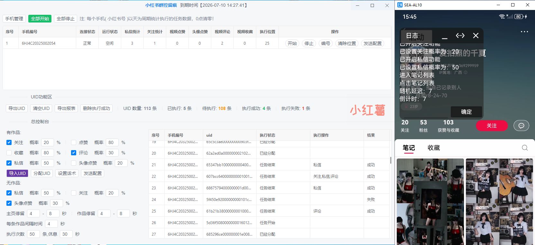This screenshot has height=245, width=535.
Task: Click 编号 button in phone row
Action: coord(326,43)
